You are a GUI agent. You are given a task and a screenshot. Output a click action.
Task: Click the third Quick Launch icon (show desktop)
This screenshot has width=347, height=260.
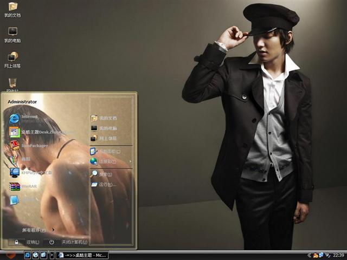point(43,255)
